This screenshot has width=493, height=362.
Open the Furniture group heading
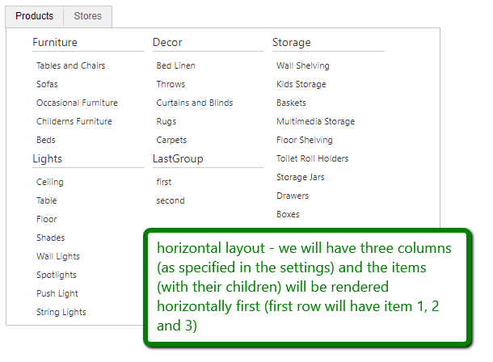point(55,42)
